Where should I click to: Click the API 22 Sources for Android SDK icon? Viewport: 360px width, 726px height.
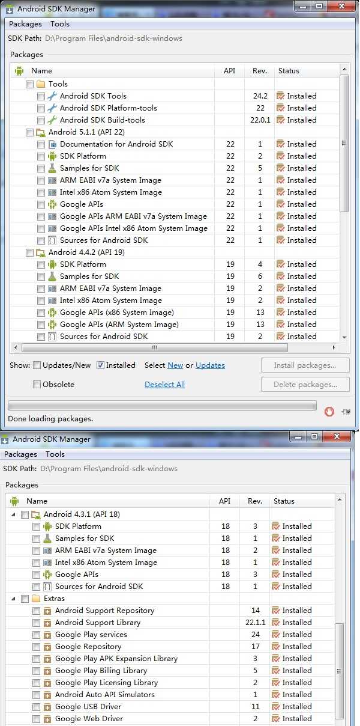pos(52,240)
